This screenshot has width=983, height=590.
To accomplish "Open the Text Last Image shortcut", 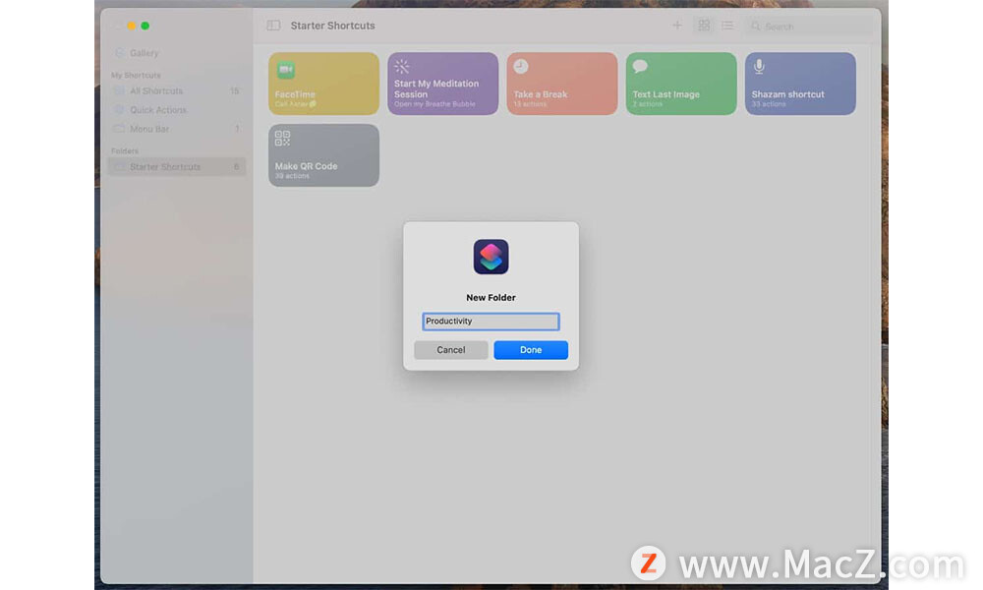I will (681, 84).
